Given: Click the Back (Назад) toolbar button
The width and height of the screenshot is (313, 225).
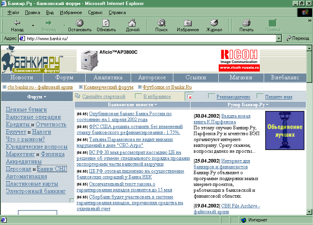Looking at the screenshot, I should click(x=17, y=25).
